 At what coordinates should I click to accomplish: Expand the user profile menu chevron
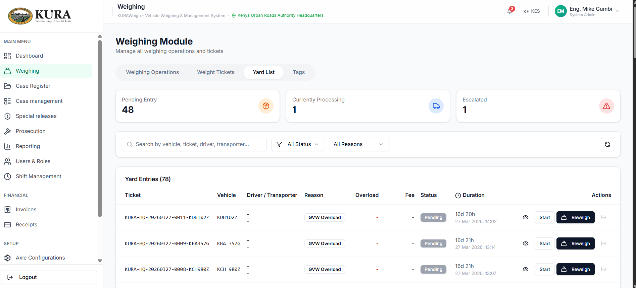point(618,11)
